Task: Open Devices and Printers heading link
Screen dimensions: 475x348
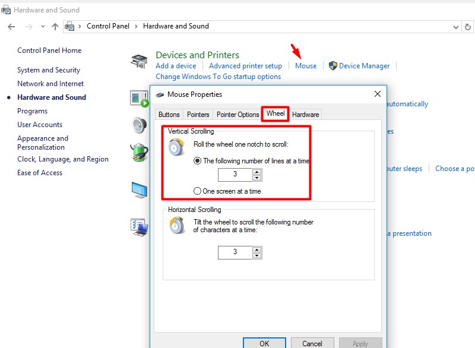Action: tap(197, 55)
